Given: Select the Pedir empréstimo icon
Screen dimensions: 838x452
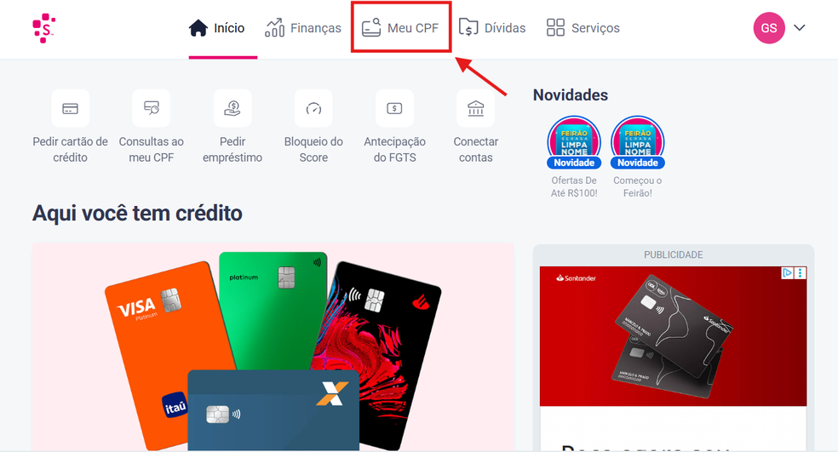Looking at the screenshot, I should (232, 108).
